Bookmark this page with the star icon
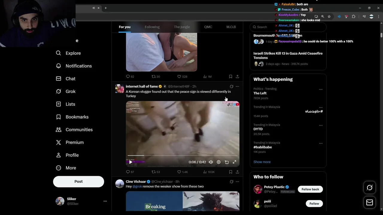383x215 pixels. pos(329,17)
